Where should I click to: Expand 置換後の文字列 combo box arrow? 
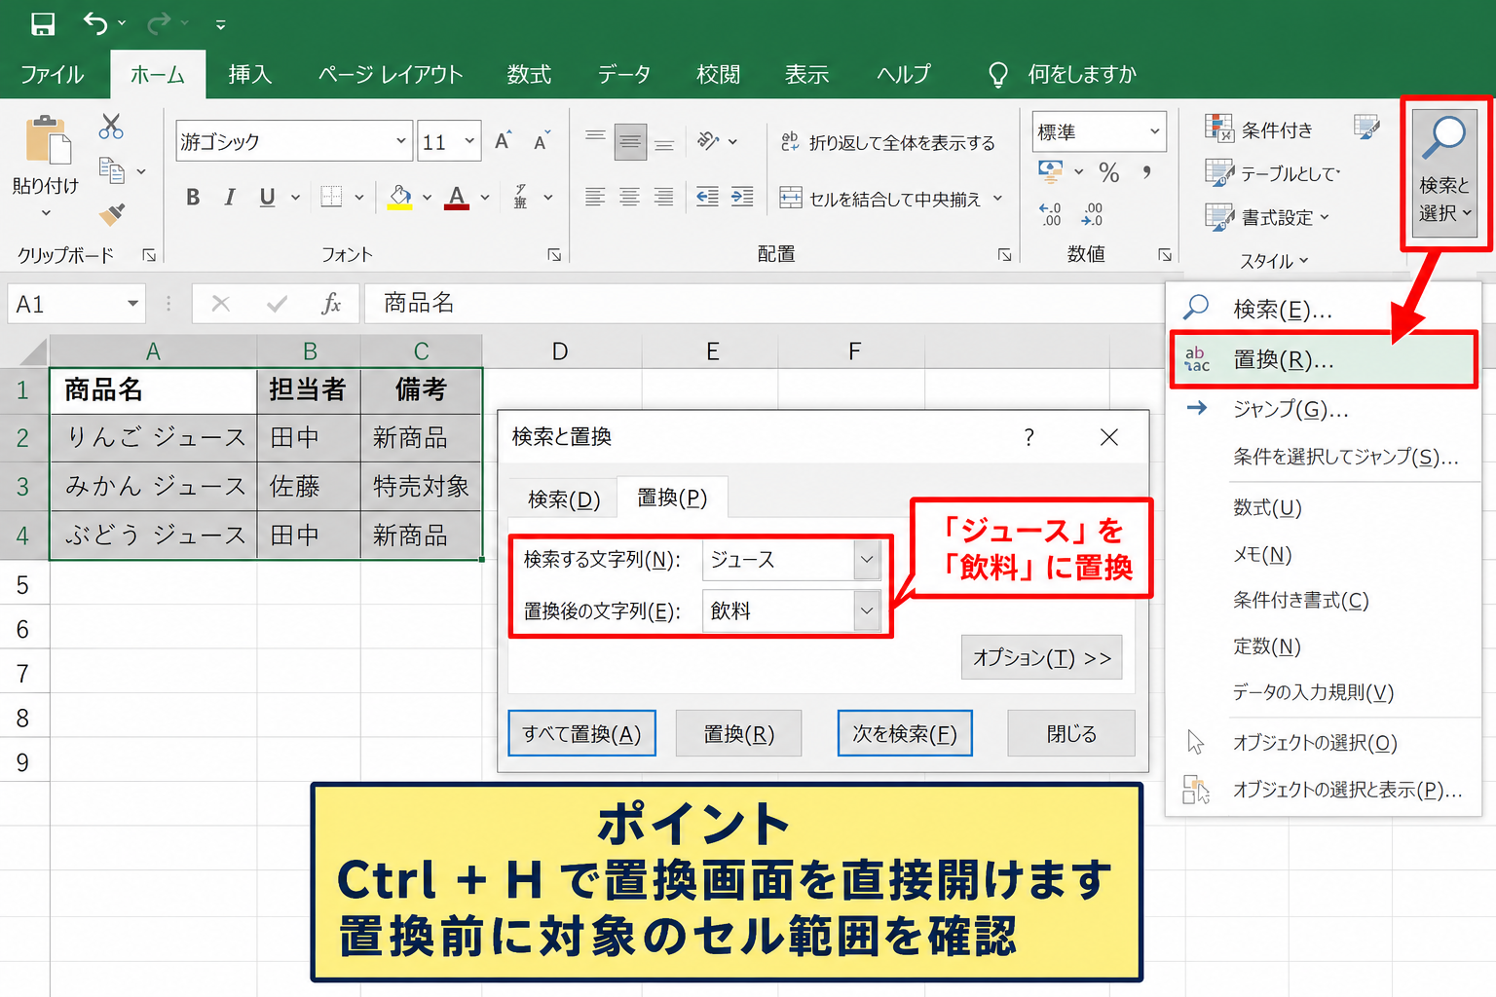pyautogui.click(x=866, y=610)
